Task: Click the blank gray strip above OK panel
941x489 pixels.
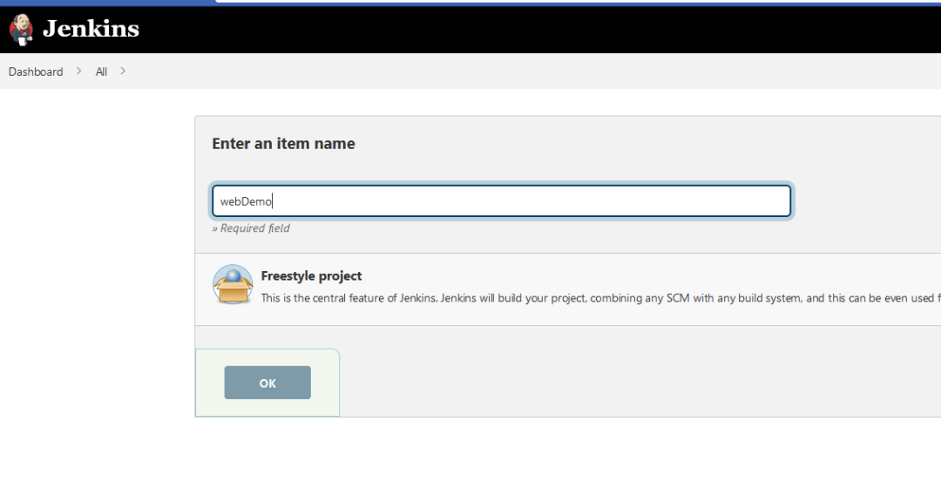Action: tap(600, 337)
